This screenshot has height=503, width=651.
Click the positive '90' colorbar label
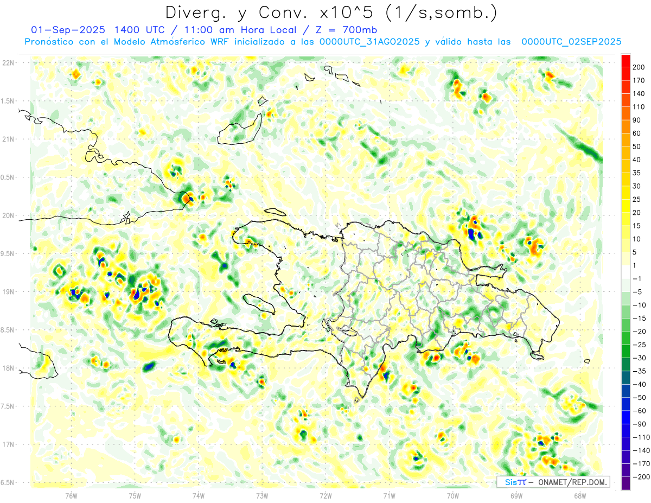pos(637,120)
